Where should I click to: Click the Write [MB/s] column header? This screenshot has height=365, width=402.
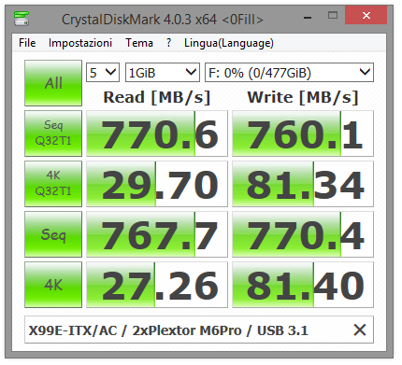303,97
